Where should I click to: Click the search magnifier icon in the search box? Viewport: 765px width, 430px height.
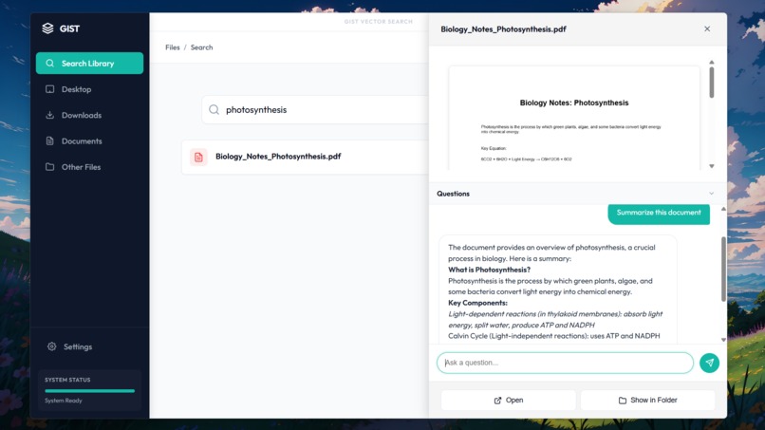click(x=214, y=110)
